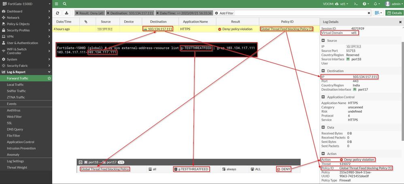Open the Events log page
This screenshot has height=184, width=404.
(12, 104)
